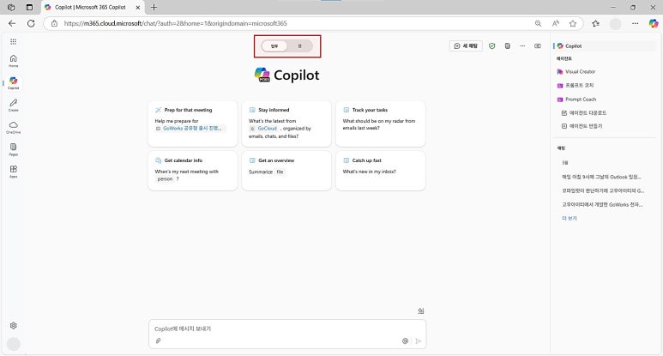Select Prompt Coach agent
663x356 pixels.
[580, 99]
